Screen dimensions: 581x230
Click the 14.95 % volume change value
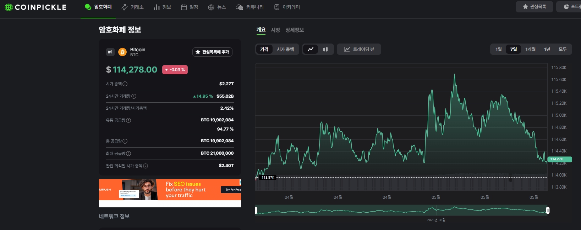click(x=203, y=96)
